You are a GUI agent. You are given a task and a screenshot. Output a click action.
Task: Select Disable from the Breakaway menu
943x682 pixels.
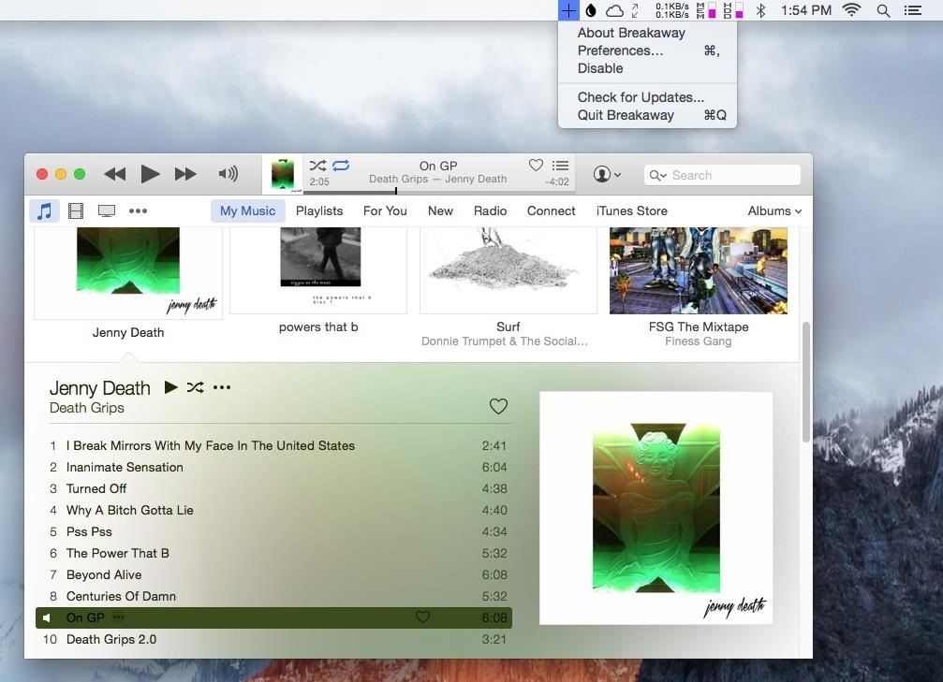click(x=599, y=68)
